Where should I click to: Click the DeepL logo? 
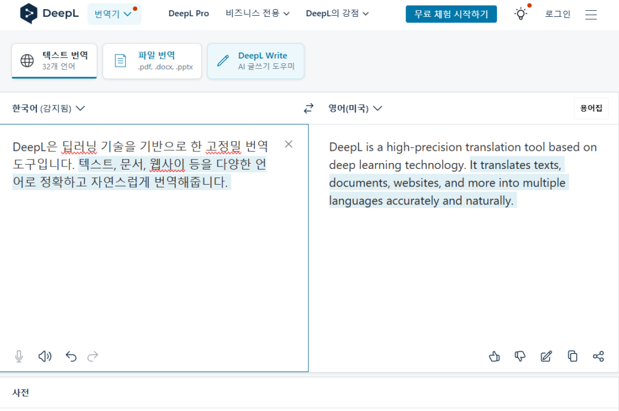tap(50, 13)
